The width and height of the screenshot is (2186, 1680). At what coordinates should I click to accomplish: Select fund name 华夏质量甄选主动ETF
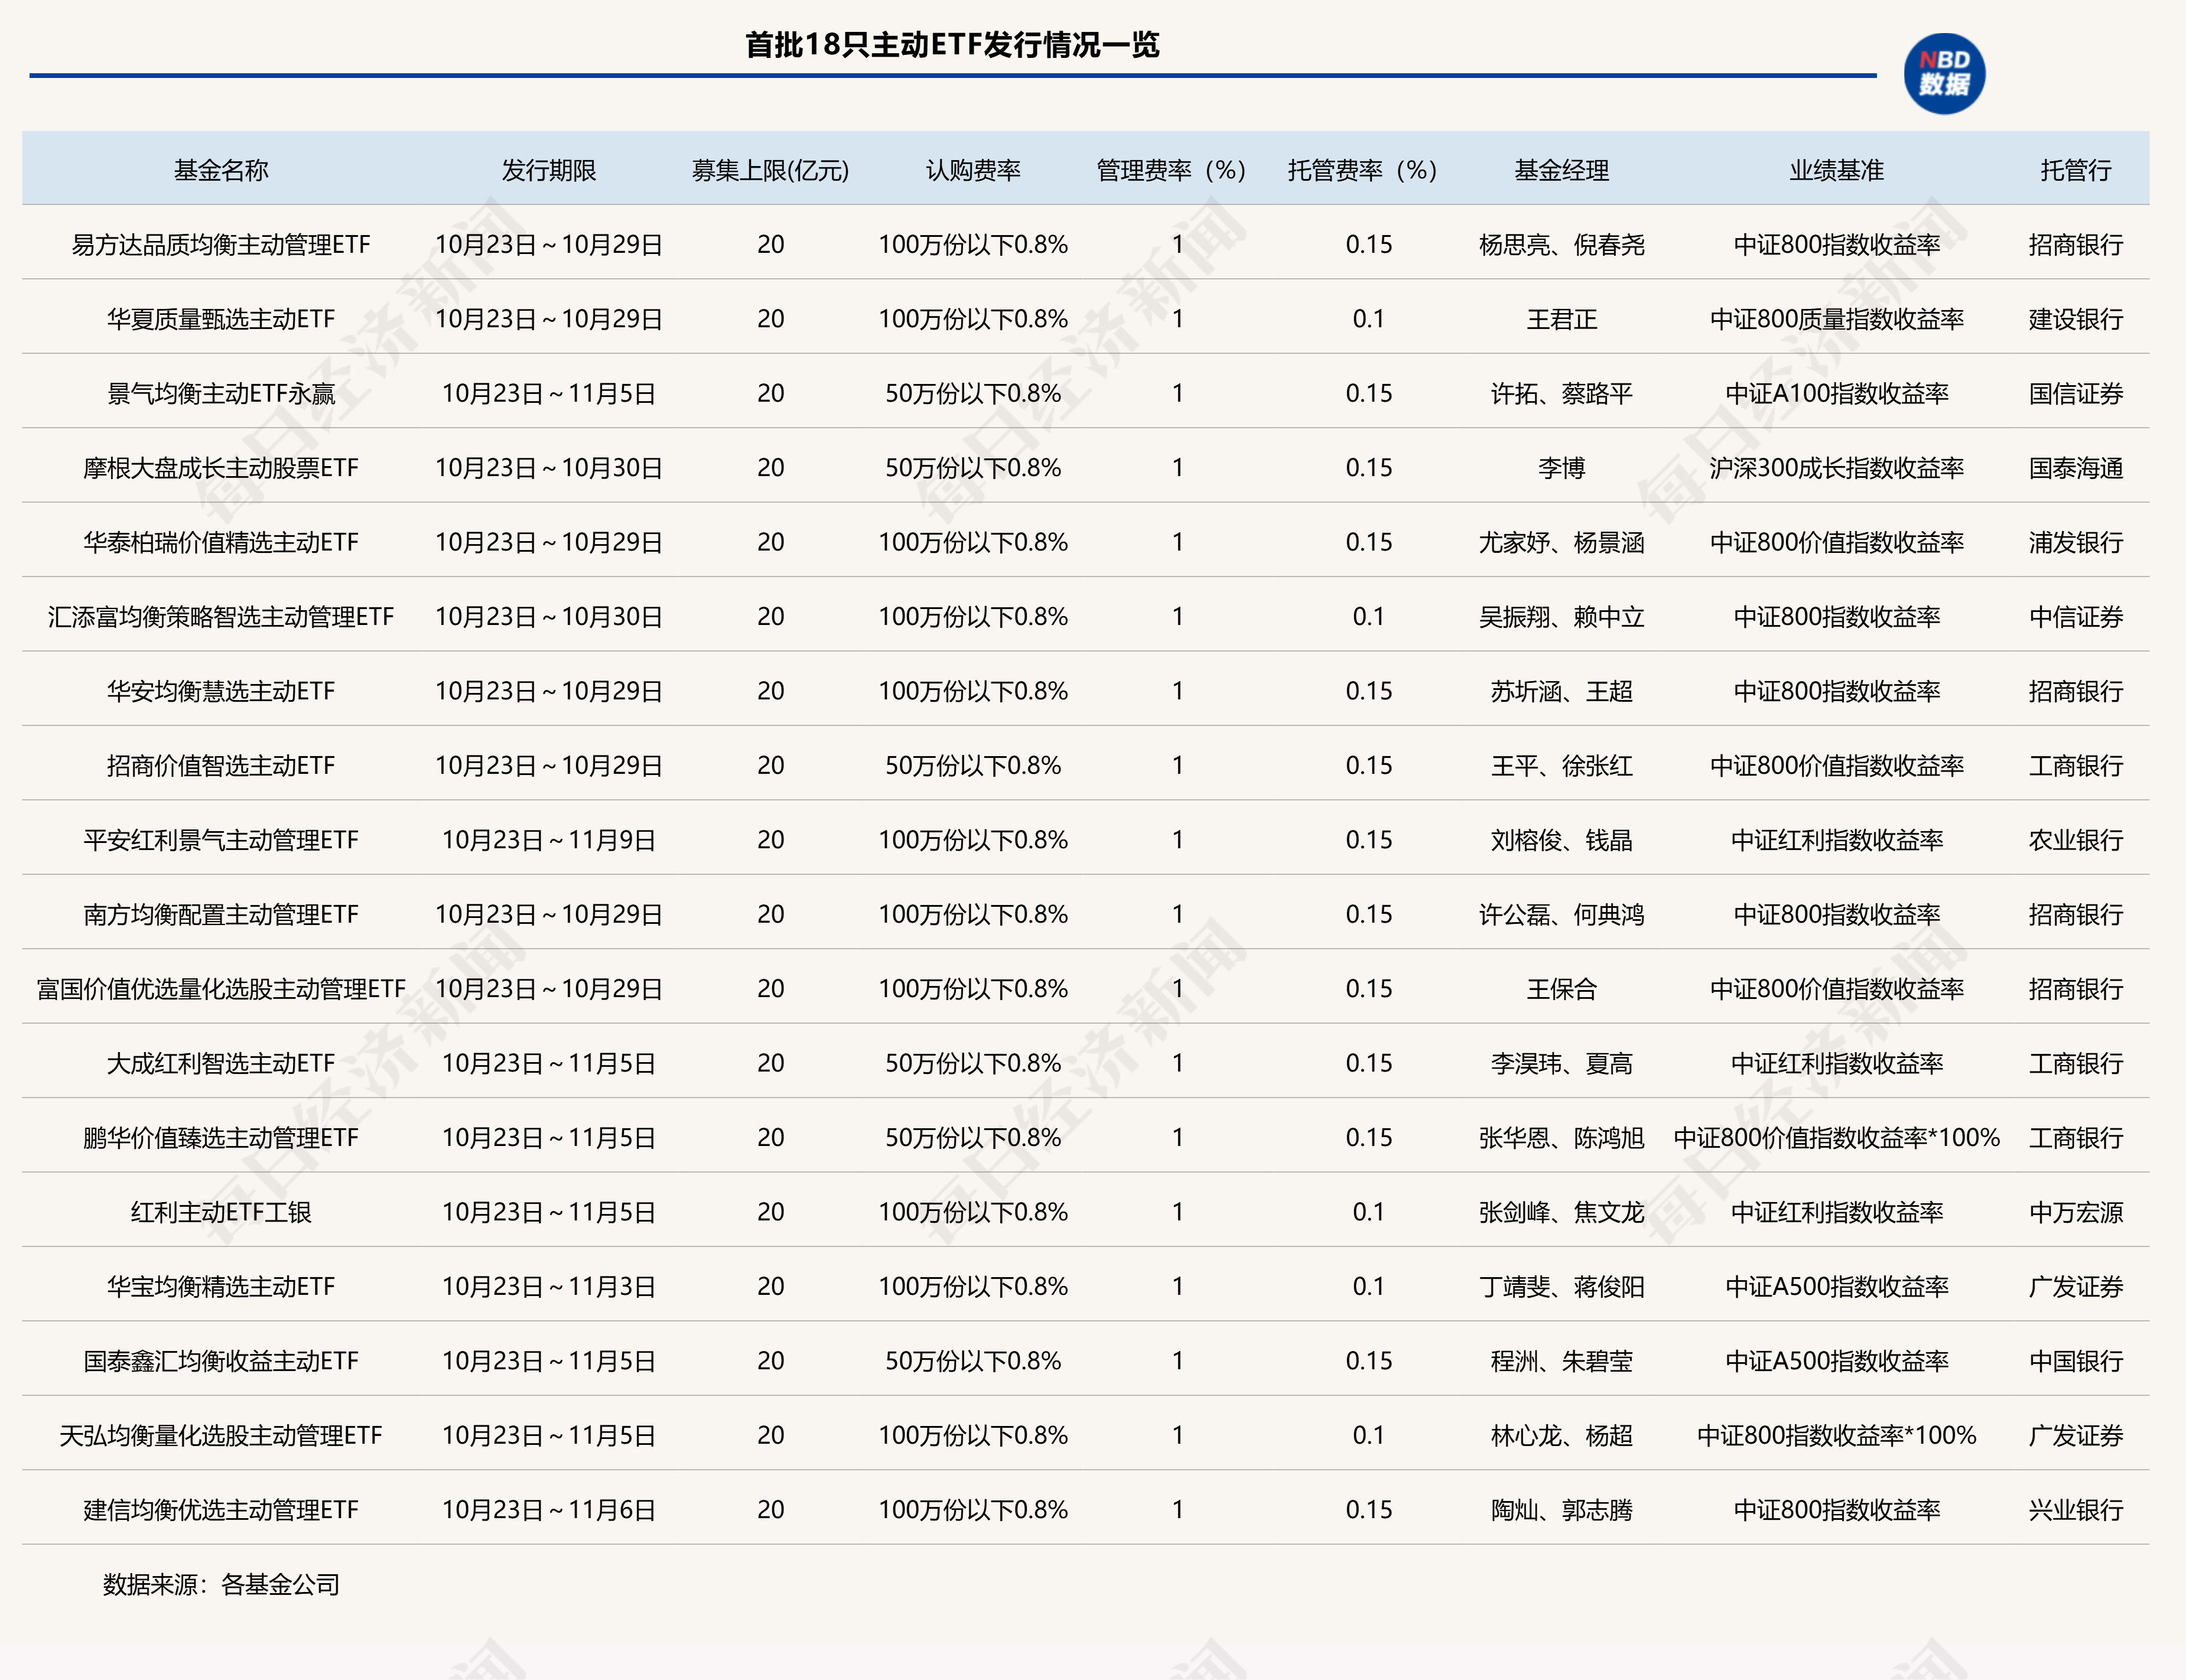click(221, 319)
